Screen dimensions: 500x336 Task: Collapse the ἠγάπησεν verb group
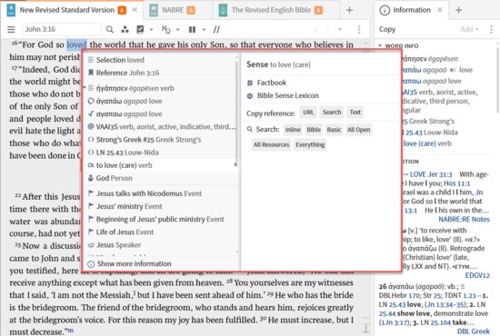coord(85,87)
